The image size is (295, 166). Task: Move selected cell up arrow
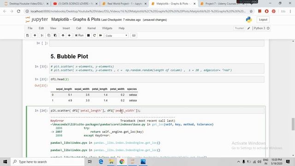coord(63,36)
